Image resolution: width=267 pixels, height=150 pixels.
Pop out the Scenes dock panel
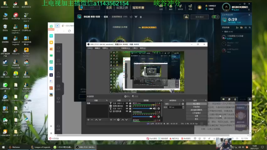click(x=107, y=100)
